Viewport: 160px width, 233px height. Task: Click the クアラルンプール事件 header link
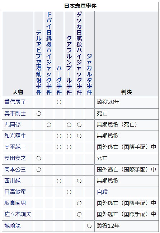[x=69, y=65]
